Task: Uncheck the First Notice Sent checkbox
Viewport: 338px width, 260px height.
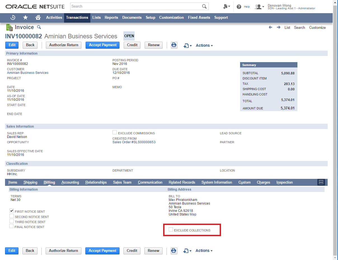Action: coord(12,211)
